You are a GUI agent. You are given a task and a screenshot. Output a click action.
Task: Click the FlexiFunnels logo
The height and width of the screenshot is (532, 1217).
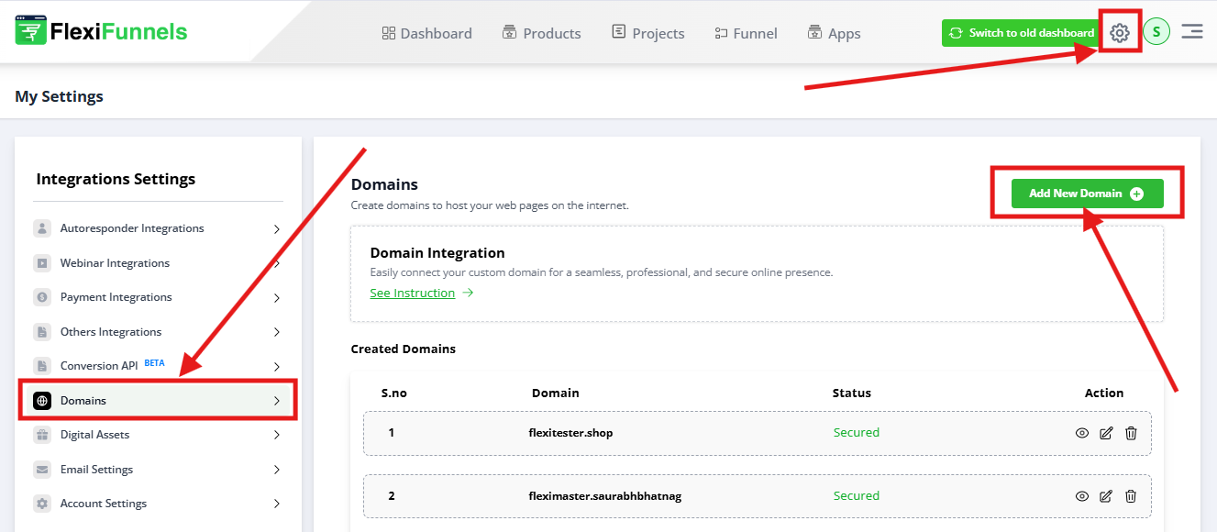coord(101,32)
